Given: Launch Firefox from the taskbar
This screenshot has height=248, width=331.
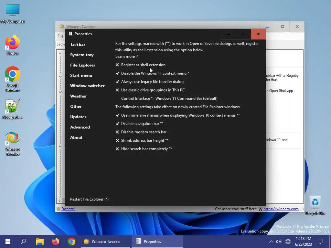Looking at the screenshot, I should coord(56,242).
